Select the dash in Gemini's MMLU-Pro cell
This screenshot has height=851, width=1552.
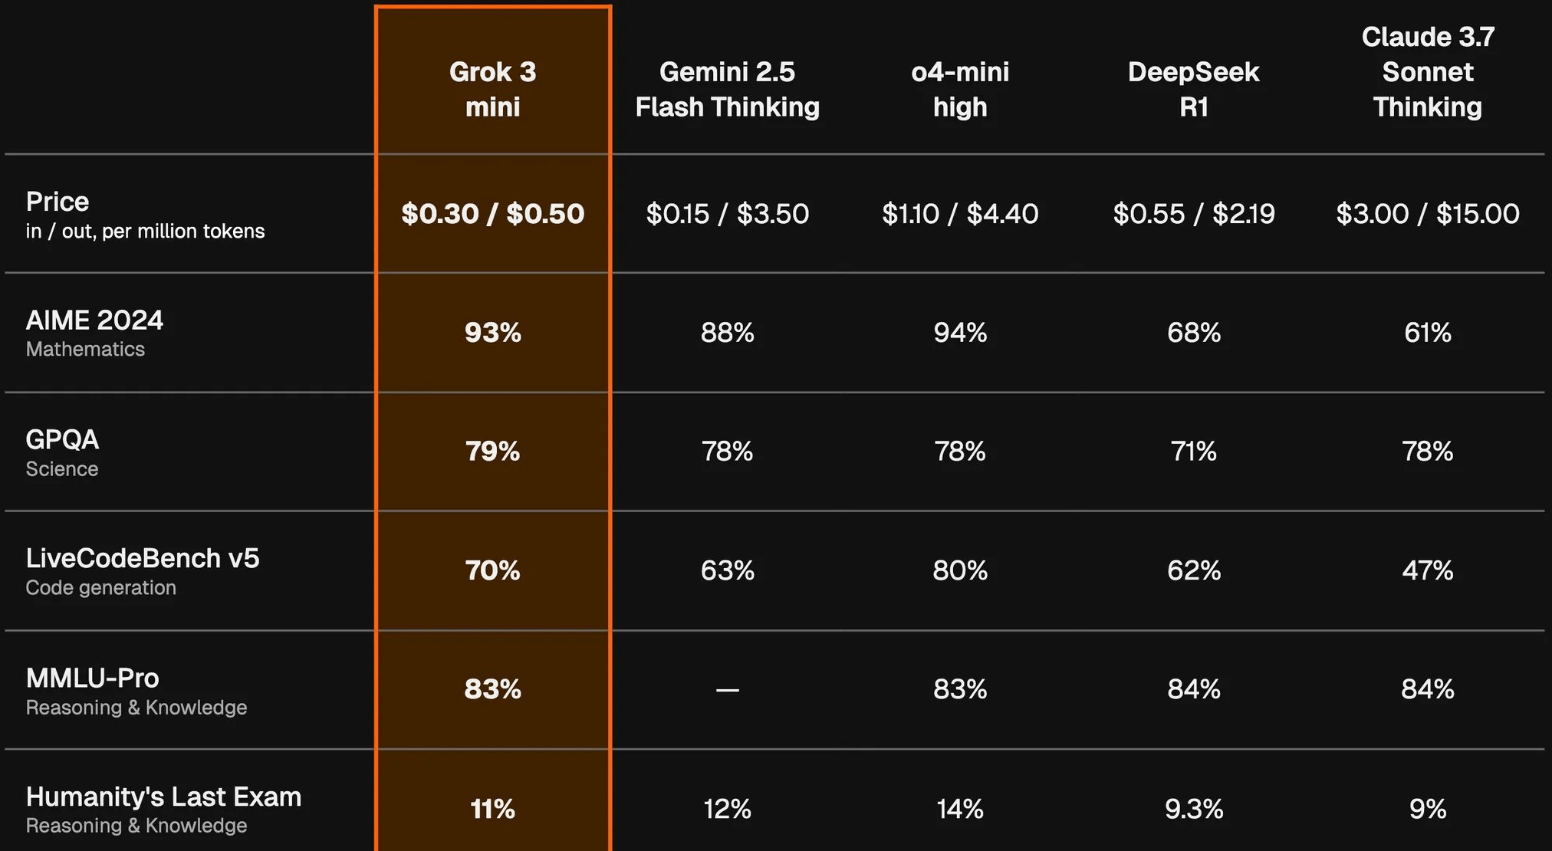point(727,690)
